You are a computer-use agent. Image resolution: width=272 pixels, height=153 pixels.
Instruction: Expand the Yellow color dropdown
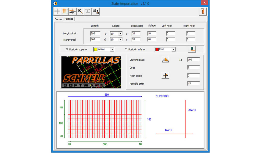tap(112, 49)
